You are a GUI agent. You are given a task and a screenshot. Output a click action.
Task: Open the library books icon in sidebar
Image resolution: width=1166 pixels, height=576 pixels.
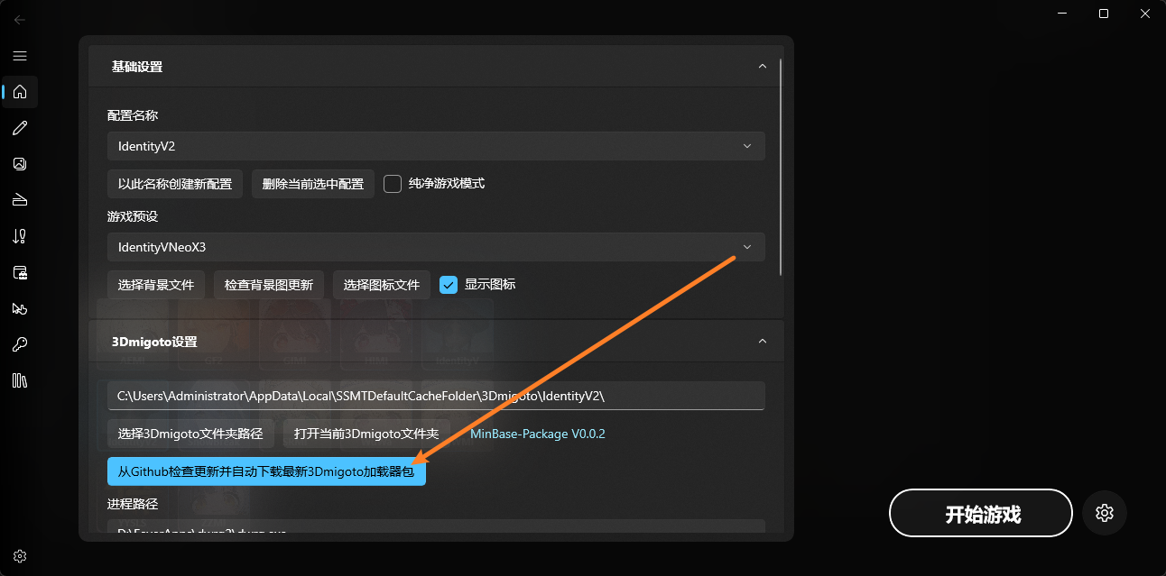click(20, 380)
